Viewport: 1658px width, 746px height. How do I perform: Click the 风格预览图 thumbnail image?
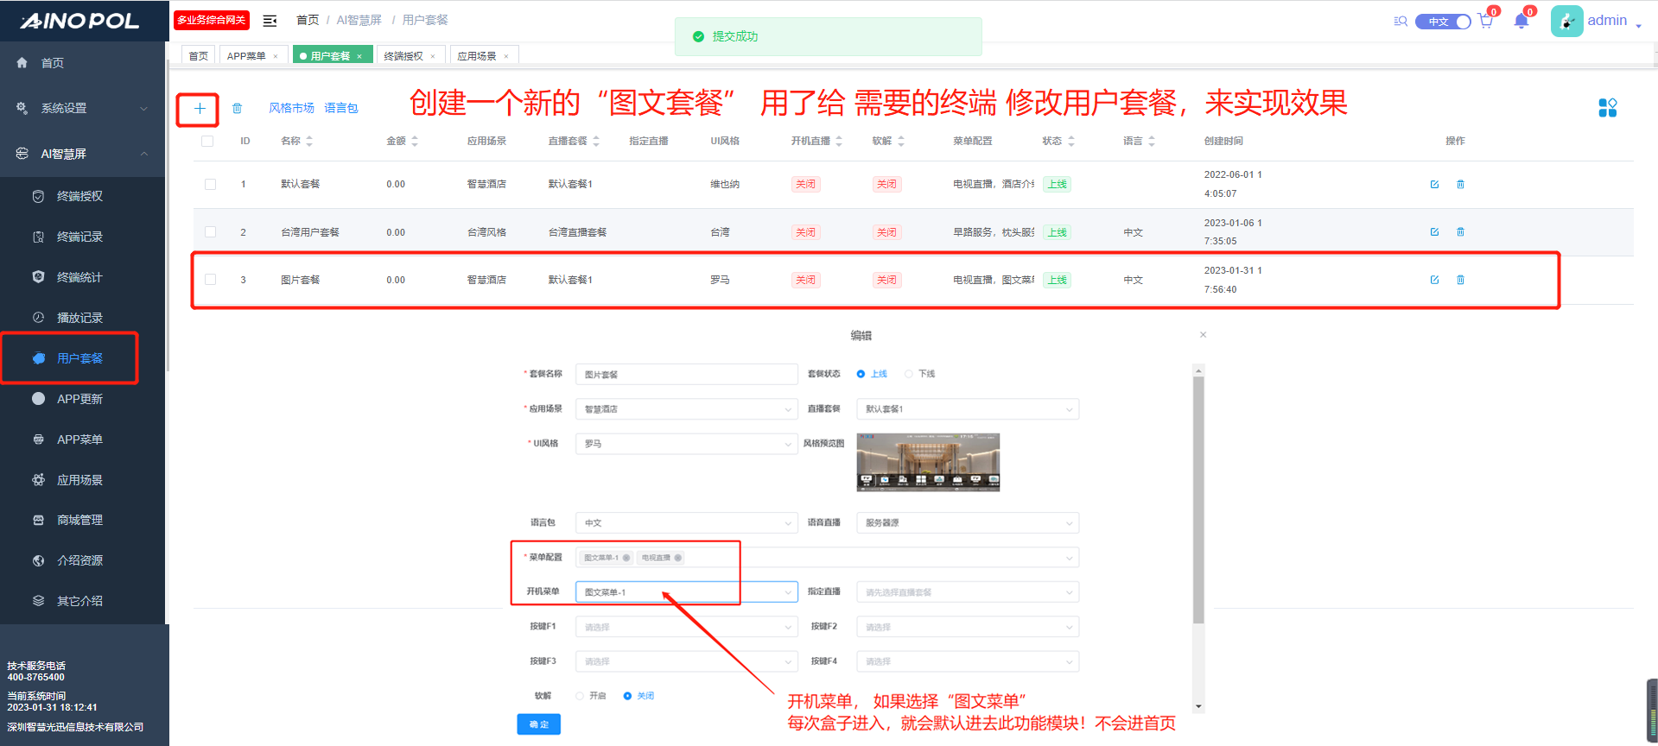(x=928, y=462)
